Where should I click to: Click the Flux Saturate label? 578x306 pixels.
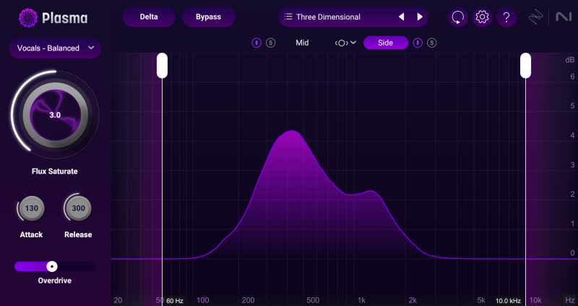[x=55, y=171]
